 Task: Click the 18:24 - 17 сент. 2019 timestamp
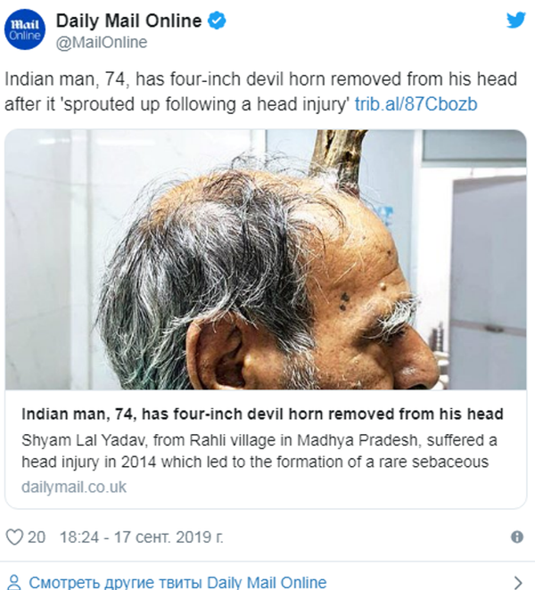(142, 537)
